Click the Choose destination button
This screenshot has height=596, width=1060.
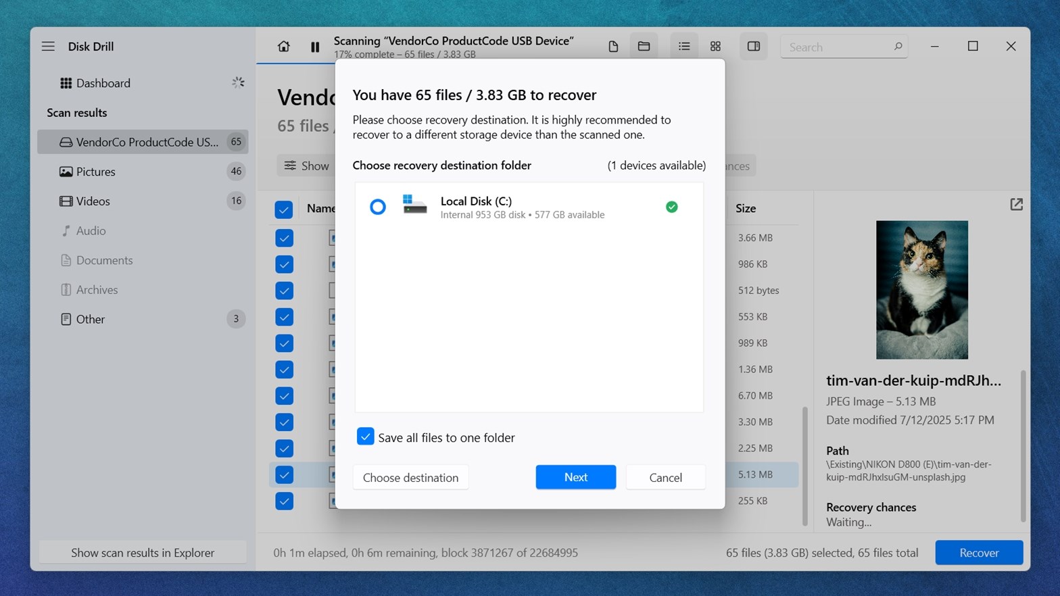pos(410,477)
